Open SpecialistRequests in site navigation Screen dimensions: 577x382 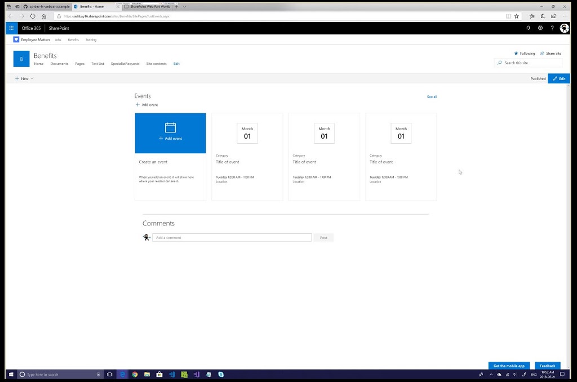[x=125, y=64]
